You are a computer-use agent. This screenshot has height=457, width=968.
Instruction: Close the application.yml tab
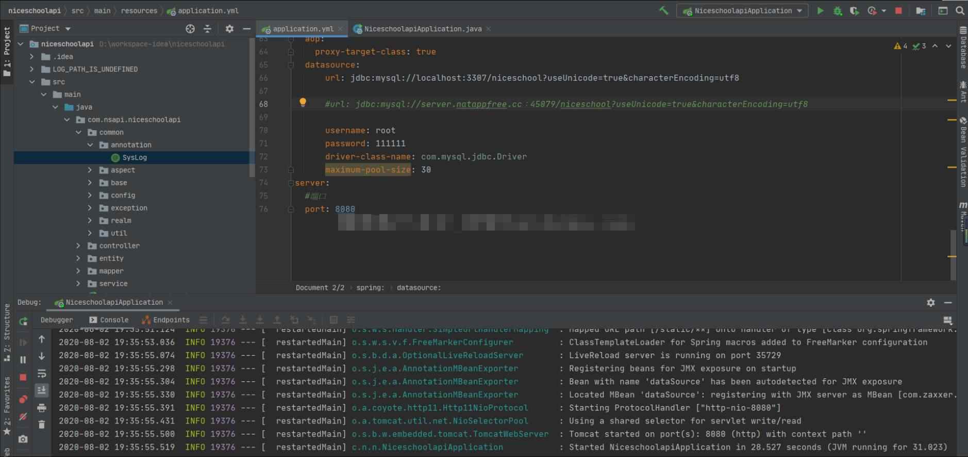(340, 29)
